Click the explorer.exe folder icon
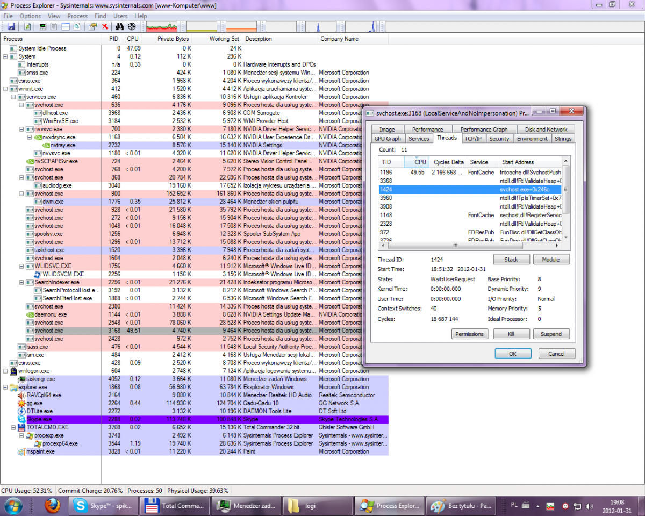The width and height of the screenshot is (645, 516). point(14,387)
